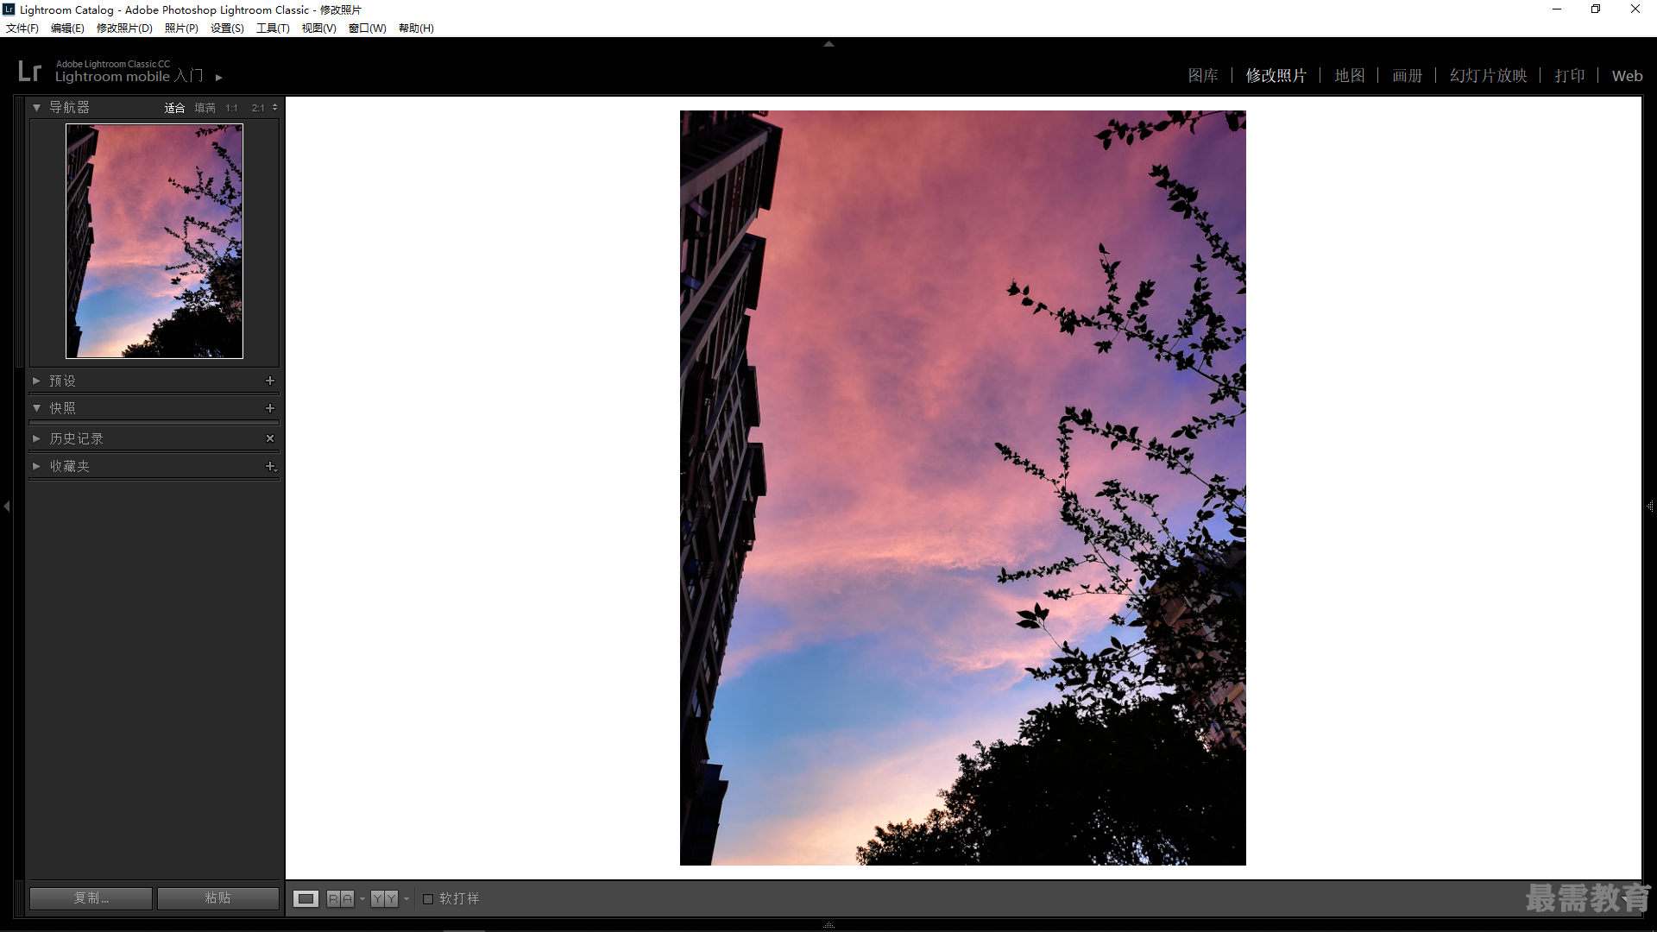Open the 设置(S) menu
1657x932 pixels.
[227, 28]
